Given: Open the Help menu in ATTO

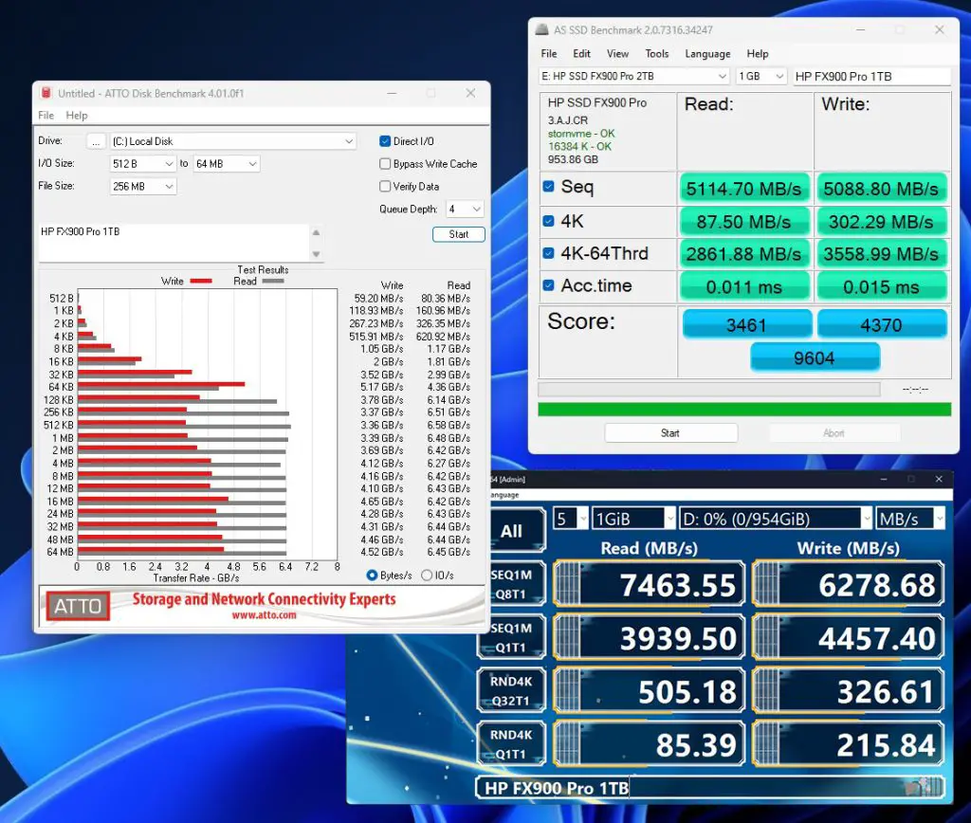Looking at the screenshot, I should 77,115.
